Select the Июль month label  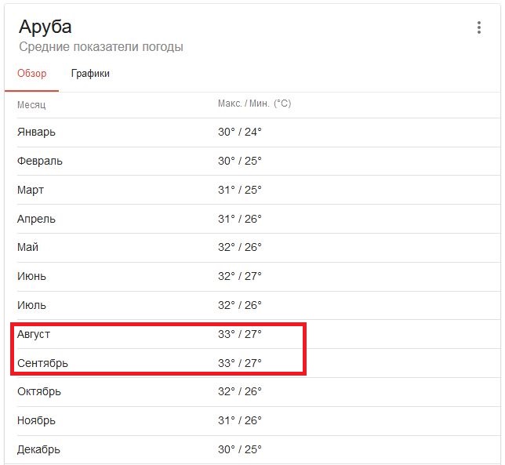tap(31, 305)
